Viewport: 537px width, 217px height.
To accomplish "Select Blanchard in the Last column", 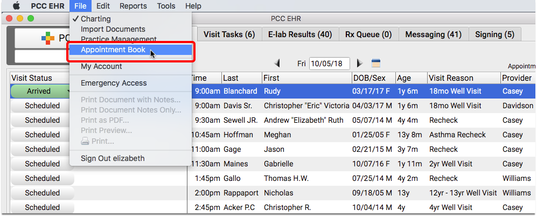I will pos(240,92).
